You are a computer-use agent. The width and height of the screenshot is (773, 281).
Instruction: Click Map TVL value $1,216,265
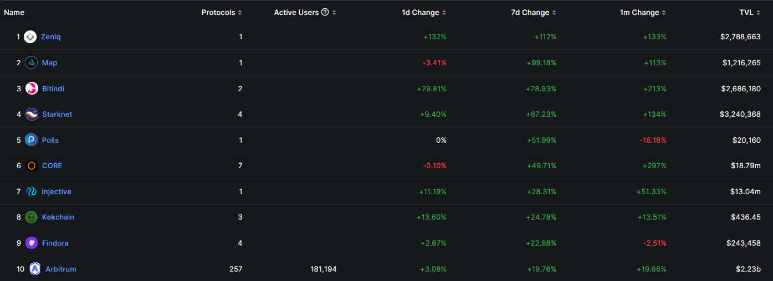point(741,63)
